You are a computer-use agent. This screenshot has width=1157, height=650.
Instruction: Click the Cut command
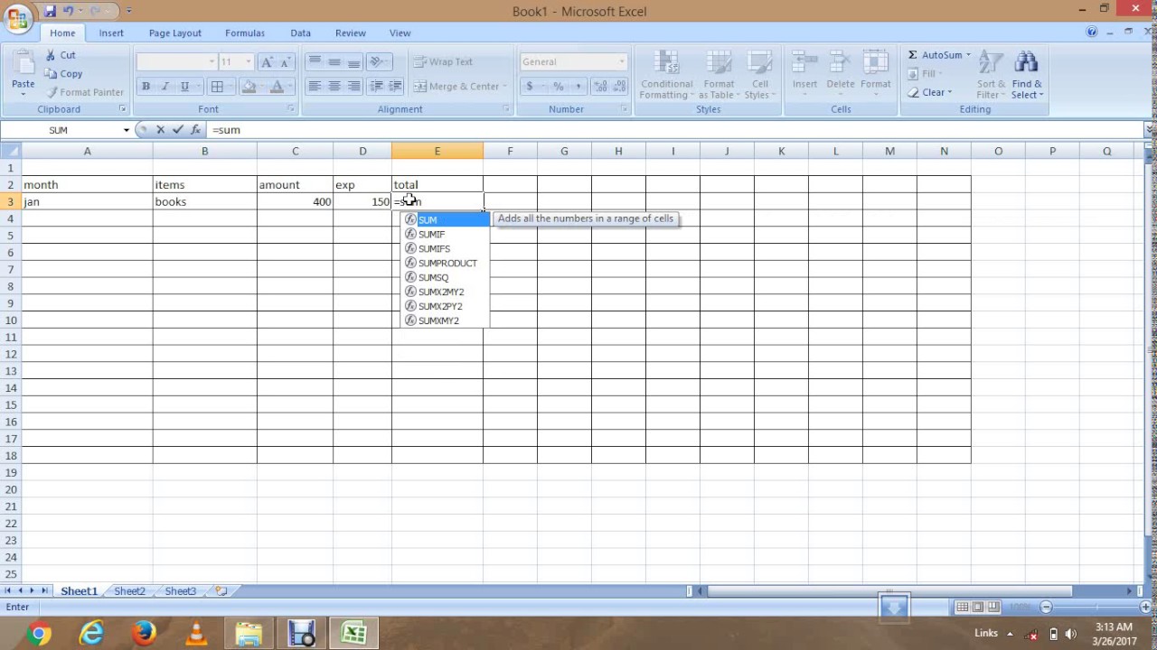pyautogui.click(x=60, y=55)
